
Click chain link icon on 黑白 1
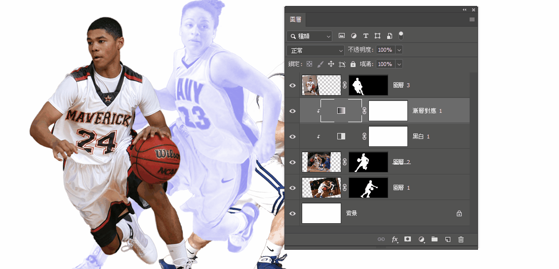coord(364,136)
